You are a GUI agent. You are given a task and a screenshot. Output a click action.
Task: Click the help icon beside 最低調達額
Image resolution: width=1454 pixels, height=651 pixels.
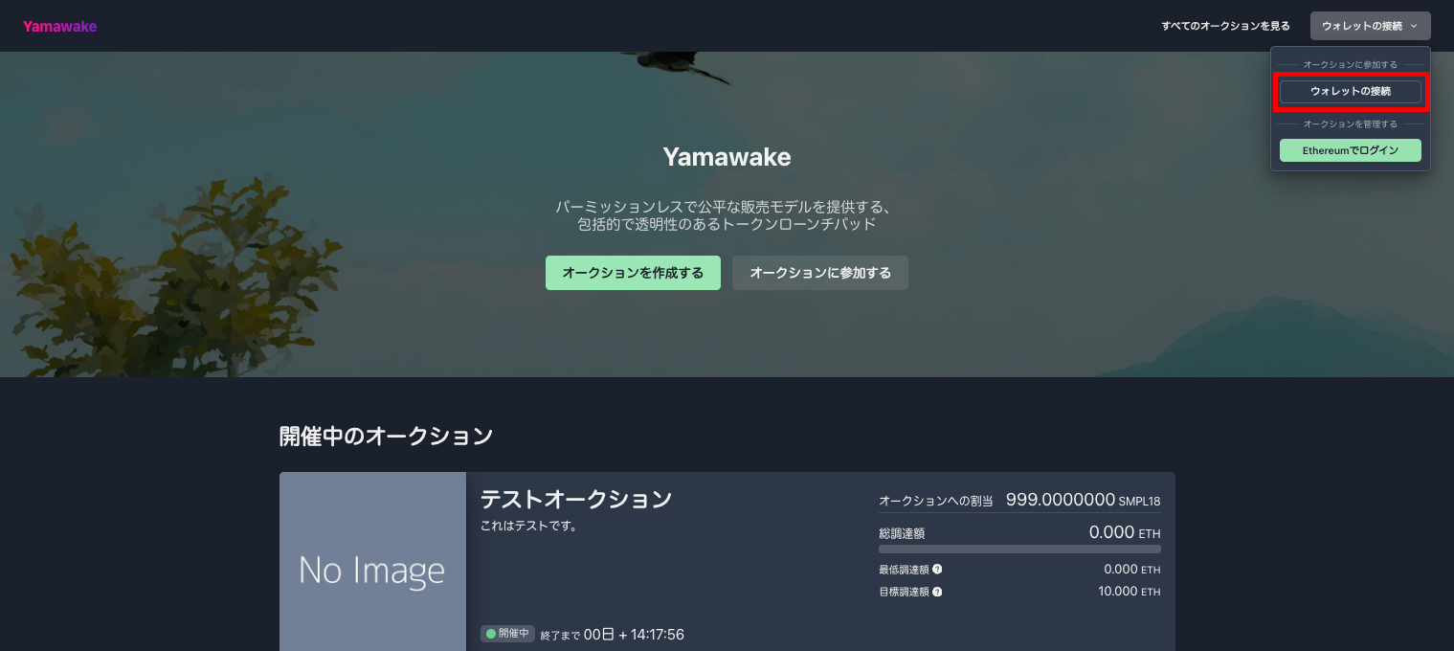pyautogui.click(x=937, y=569)
